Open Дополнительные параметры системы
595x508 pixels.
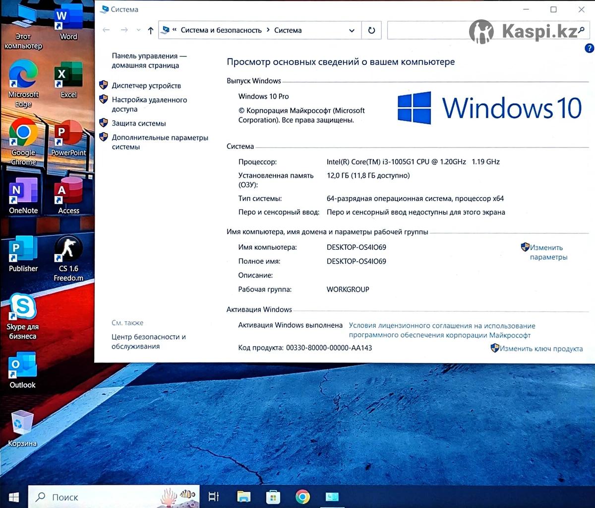click(x=160, y=142)
